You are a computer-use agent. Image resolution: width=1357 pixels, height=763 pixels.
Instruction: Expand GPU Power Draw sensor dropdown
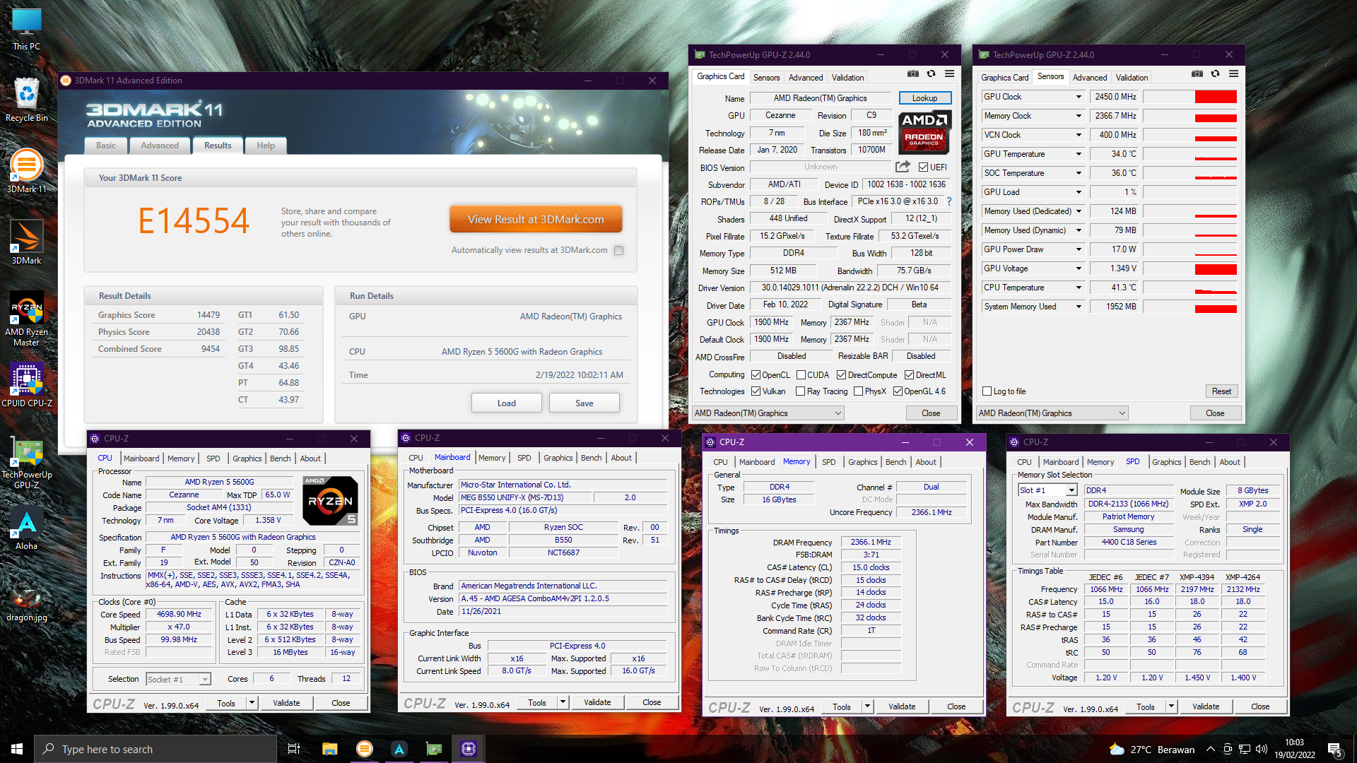tap(1079, 249)
